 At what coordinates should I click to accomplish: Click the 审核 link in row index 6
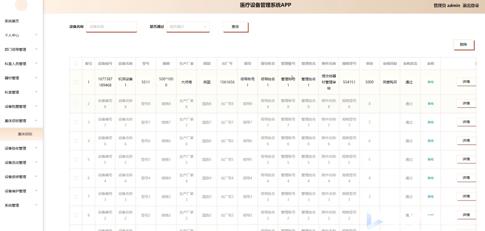pos(431,178)
